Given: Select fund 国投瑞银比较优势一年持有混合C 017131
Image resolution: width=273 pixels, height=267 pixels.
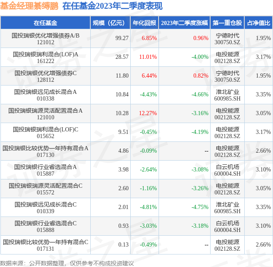Looking at the screenshot, I should [45, 245].
